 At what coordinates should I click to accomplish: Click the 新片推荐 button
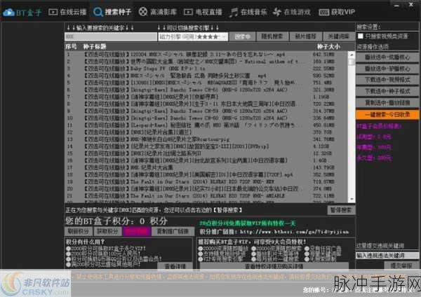305,36
